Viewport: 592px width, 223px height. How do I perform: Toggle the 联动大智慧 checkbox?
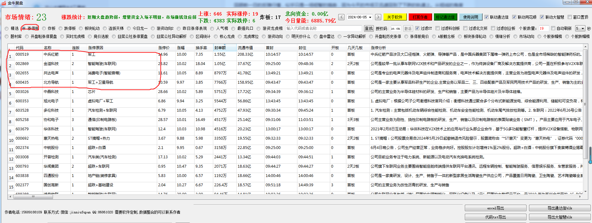542,17
